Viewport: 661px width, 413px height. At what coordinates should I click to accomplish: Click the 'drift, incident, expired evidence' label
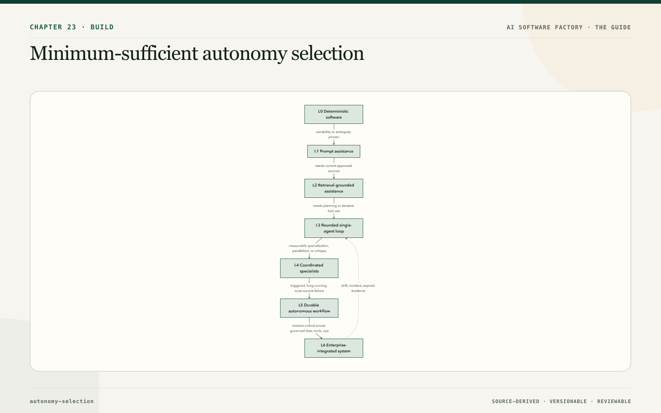pos(358,288)
